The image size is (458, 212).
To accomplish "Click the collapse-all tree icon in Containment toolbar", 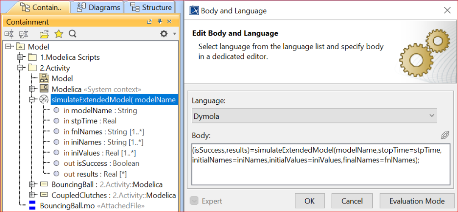I will tap(9, 34).
